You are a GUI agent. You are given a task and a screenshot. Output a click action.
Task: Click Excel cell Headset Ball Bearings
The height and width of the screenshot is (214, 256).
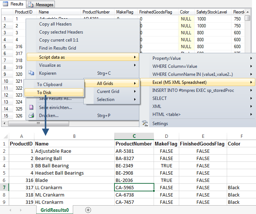point(75,173)
